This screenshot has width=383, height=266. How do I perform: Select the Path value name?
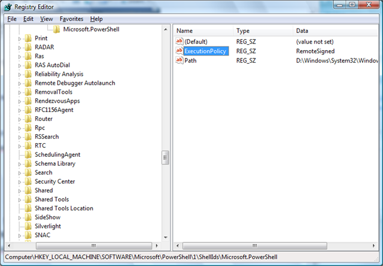190,61
